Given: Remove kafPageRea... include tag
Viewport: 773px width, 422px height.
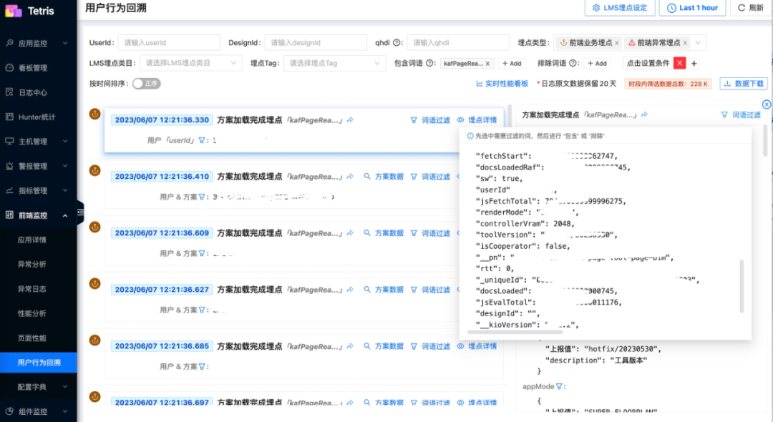Looking at the screenshot, I should [x=487, y=64].
